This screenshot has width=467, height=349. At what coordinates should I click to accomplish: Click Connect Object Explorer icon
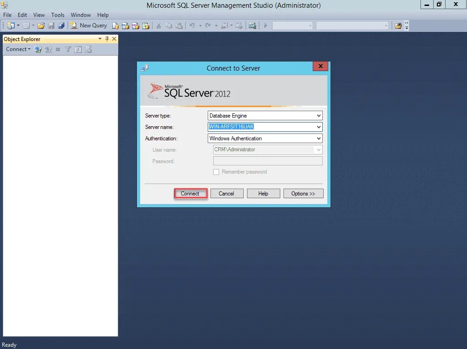[x=38, y=49]
